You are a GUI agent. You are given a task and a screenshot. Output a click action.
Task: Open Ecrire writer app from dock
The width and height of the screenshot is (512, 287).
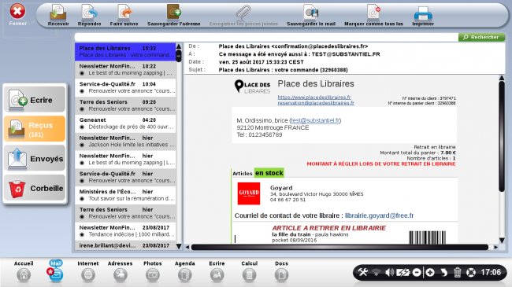(x=217, y=271)
